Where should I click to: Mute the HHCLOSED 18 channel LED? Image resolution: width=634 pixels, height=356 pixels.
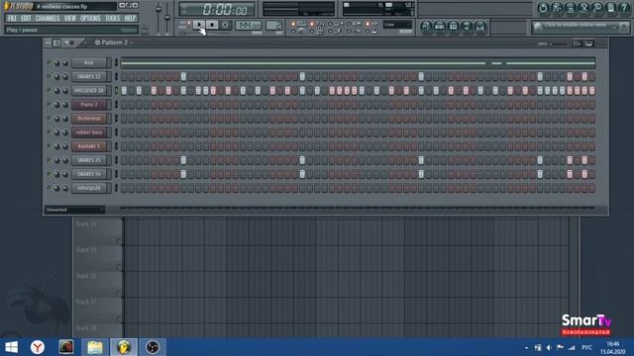(x=49, y=90)
